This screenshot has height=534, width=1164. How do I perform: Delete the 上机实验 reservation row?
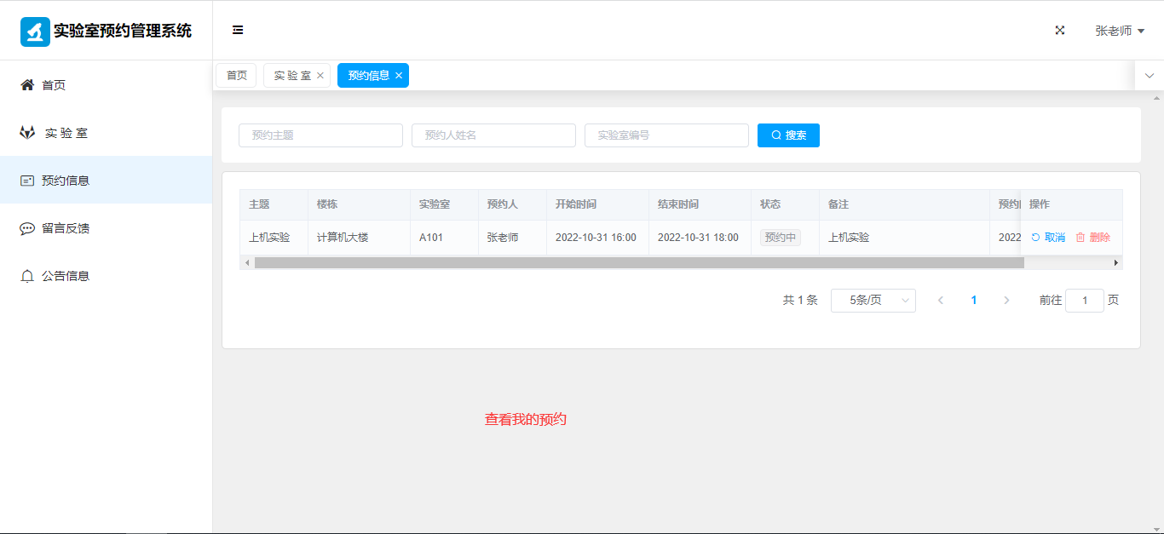tap(1093, 238)
